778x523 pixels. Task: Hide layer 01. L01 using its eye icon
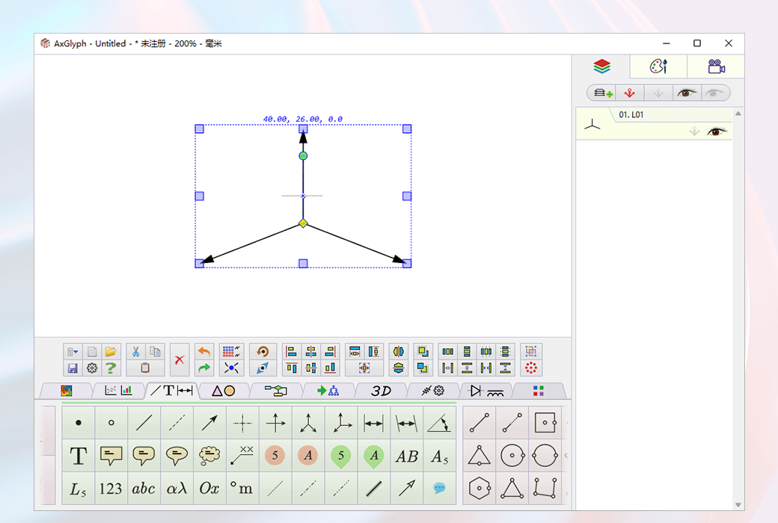[717, 131]
